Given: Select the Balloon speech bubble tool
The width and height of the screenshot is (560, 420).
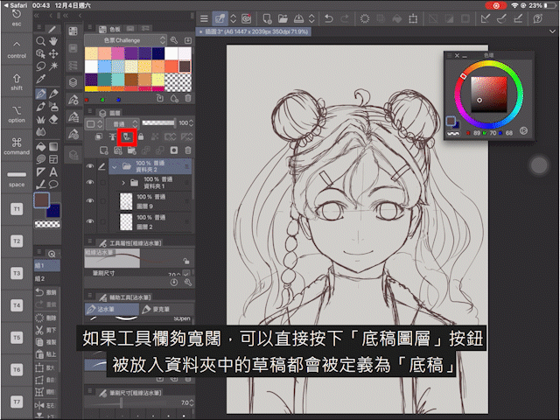Looking at the screenshot, I should [53, 185].
